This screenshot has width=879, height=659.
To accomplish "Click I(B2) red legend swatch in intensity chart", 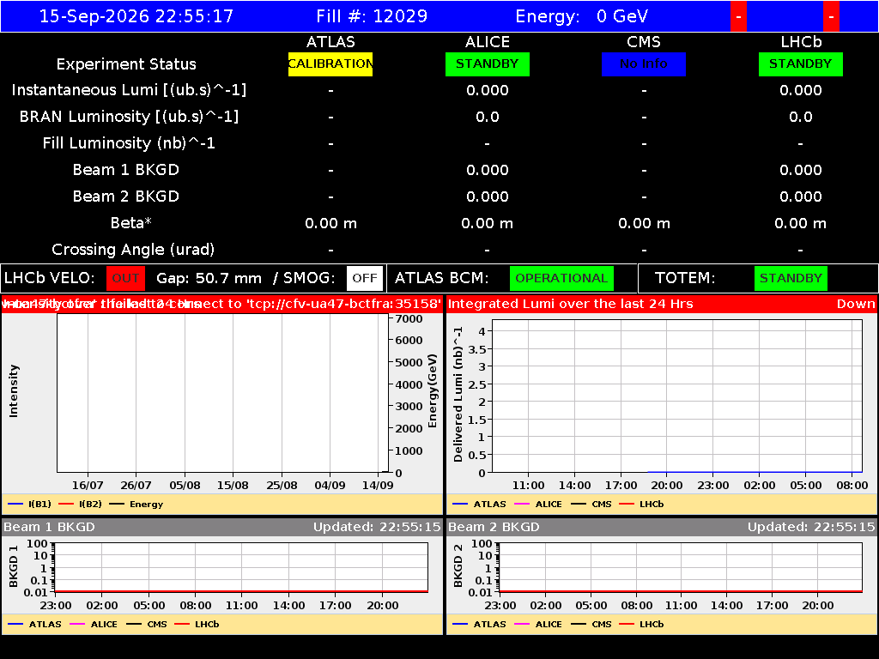I will 66,504.
